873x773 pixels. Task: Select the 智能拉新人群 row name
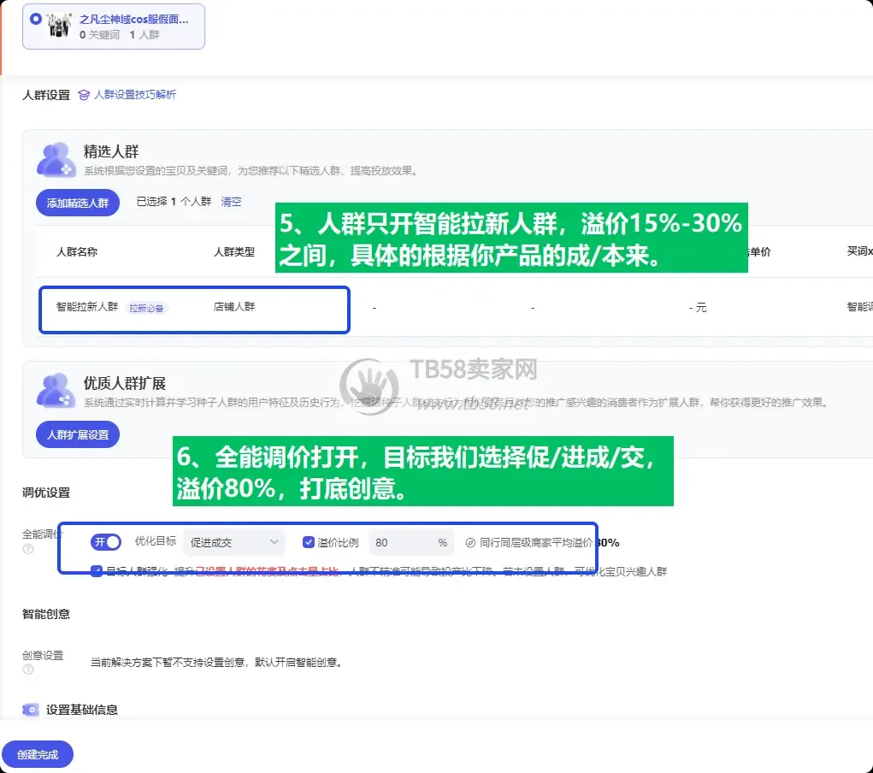click(87, 307)
